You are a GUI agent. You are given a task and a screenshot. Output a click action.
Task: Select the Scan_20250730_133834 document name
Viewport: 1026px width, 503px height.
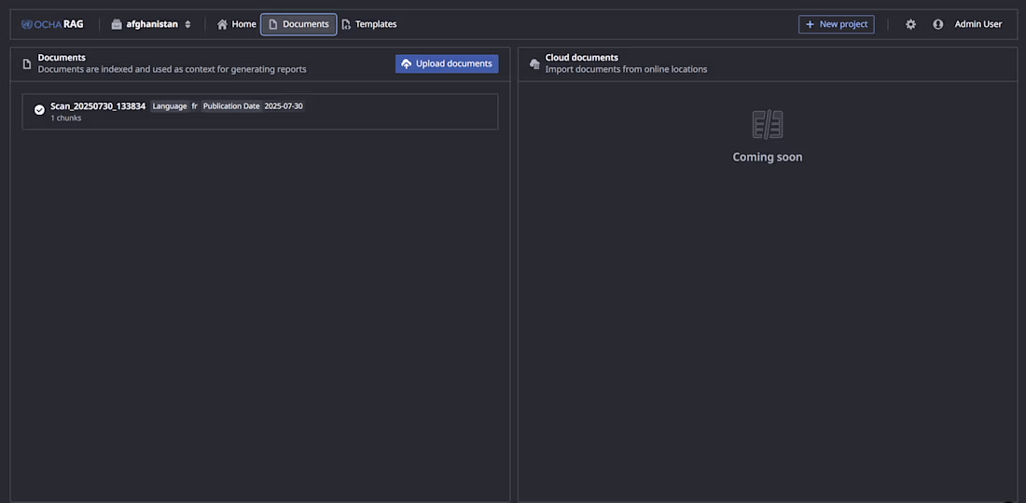(98, 106)
